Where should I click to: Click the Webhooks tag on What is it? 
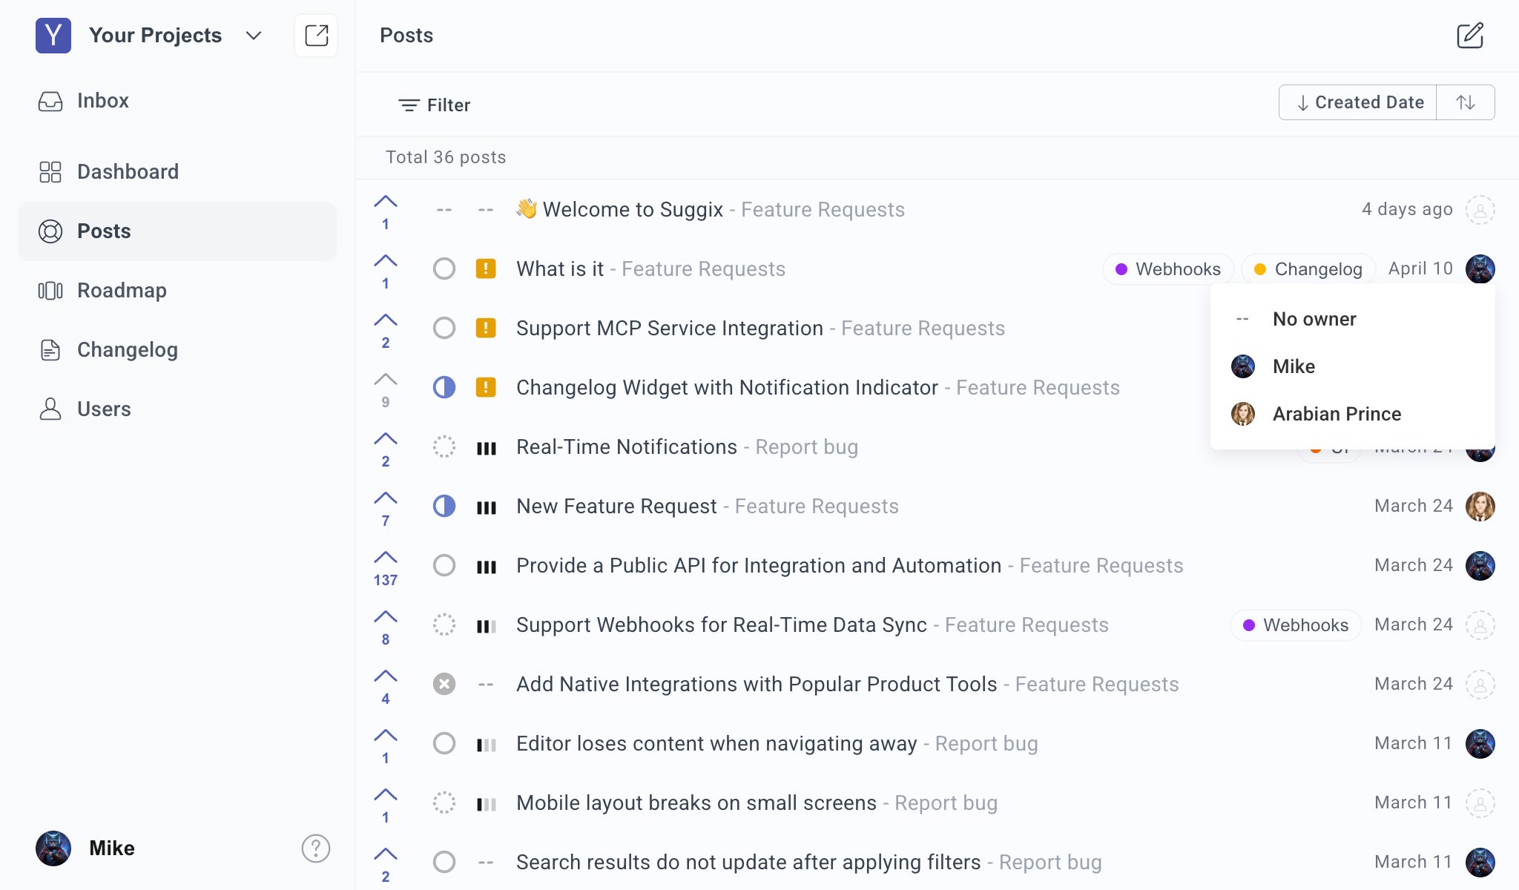click(1168, 268)
